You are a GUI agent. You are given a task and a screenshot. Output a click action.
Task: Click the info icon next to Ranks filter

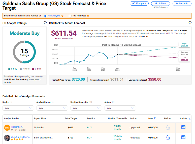coord(11,102)
